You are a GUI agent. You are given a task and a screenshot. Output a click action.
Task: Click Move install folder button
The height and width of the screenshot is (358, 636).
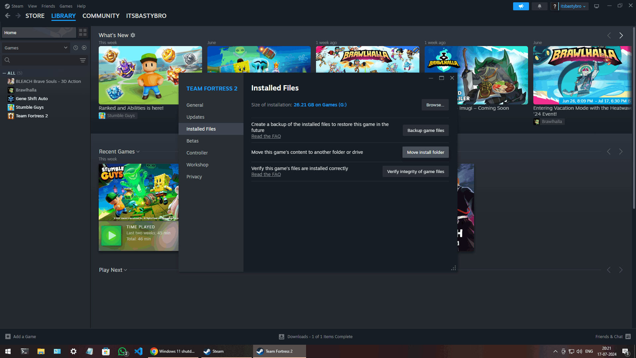click(x=425, y=152)
